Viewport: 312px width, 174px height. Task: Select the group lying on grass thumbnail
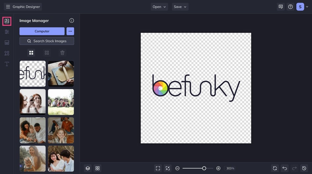61,102
